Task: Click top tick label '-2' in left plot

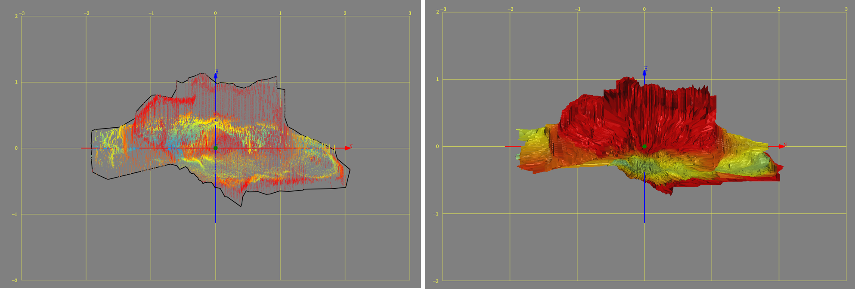Action: (86, 13)
